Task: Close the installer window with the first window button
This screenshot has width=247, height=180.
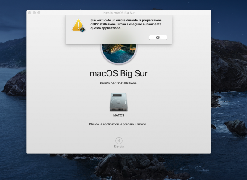Action: pyautogui.click(x=29, y=13)
